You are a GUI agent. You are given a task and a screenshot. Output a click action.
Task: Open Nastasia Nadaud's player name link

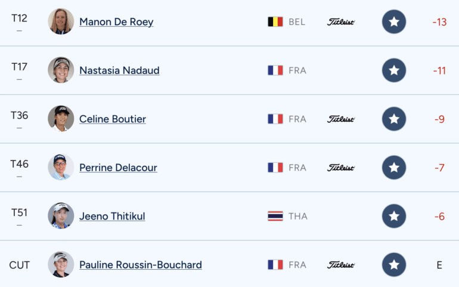119,70
